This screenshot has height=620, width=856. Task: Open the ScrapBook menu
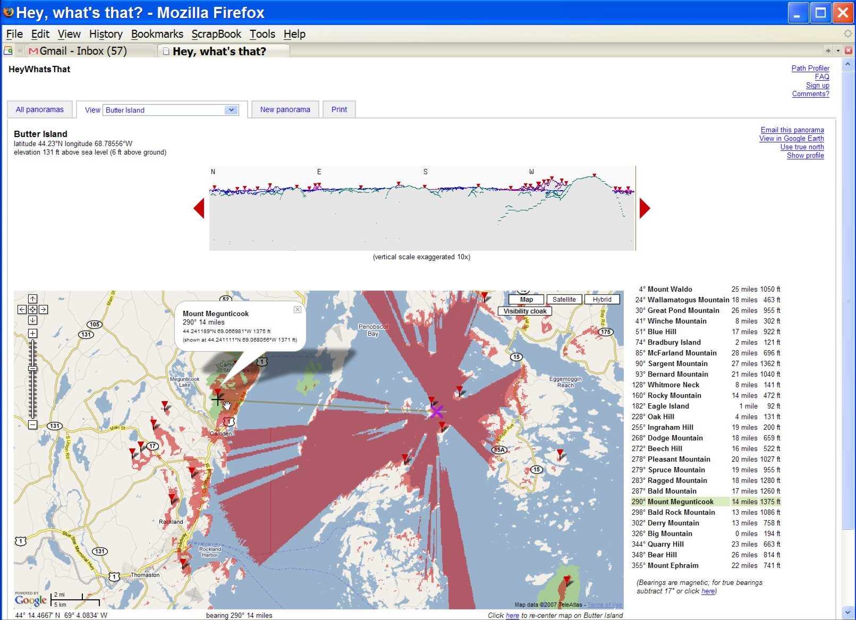tap(216, 34)
